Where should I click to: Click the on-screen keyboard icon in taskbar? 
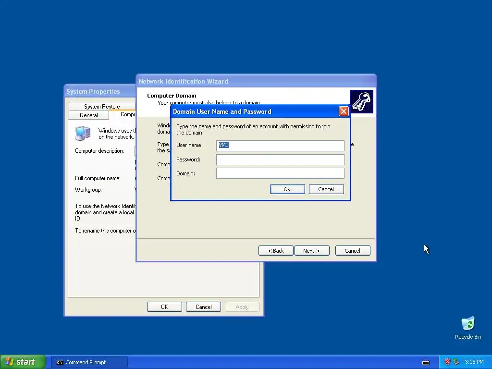coord(426,362)
